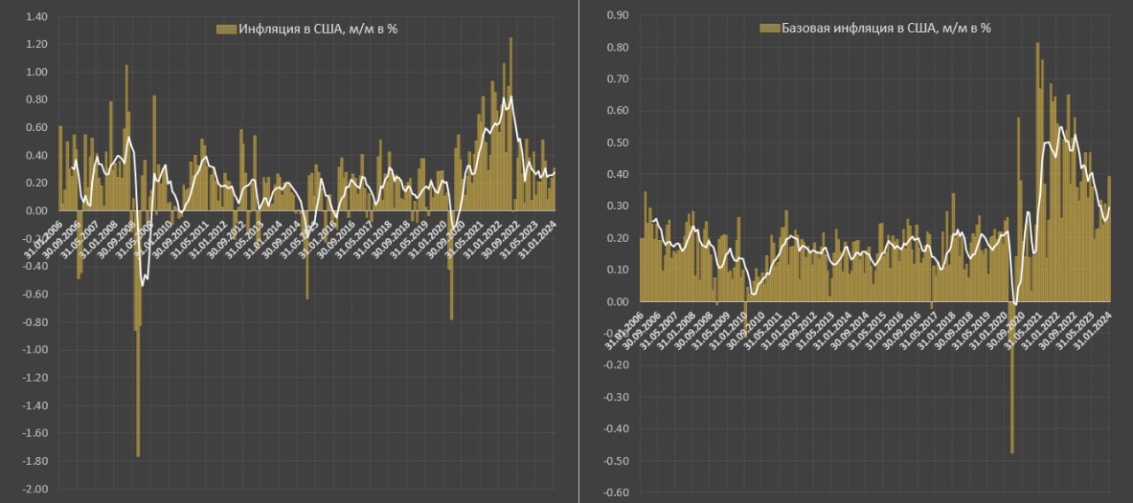
Task: Click the gold legend swatch for Базовая инфляция
Action: click(769, 28)
